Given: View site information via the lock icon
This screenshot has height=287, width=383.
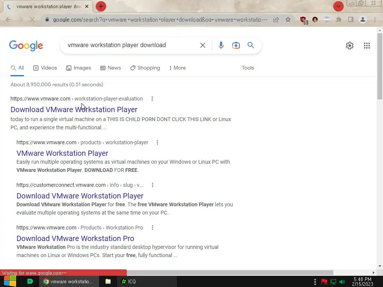Looking at the screenshot, I should point(47,19).
